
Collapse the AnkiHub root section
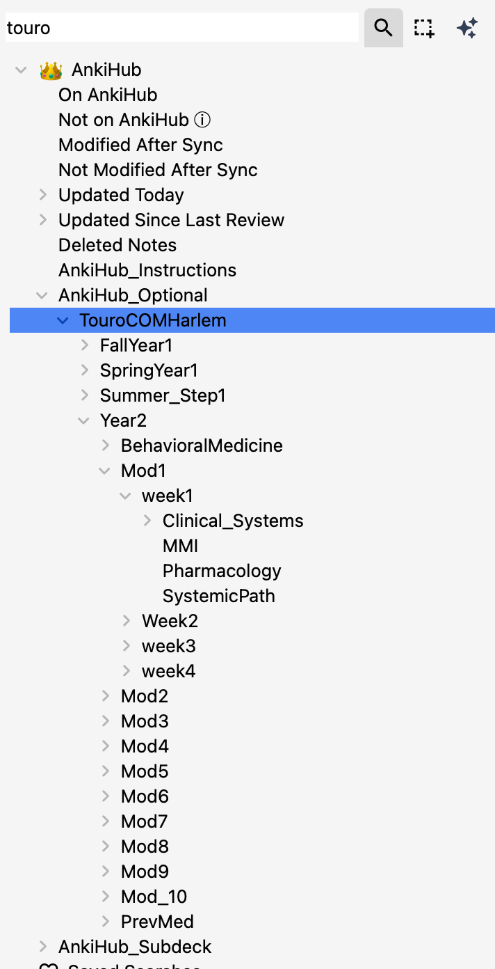click(x=22, y=70)
